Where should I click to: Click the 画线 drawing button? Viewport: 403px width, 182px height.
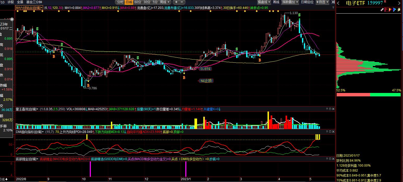pos(276,2)
